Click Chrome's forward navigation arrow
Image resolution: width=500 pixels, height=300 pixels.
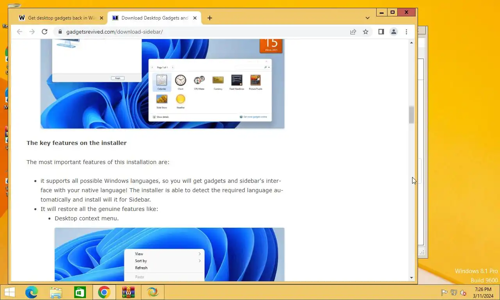click(32, 32)
